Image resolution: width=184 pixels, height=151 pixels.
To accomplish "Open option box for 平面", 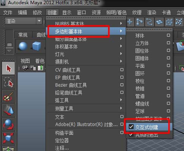I will (168, 65).
